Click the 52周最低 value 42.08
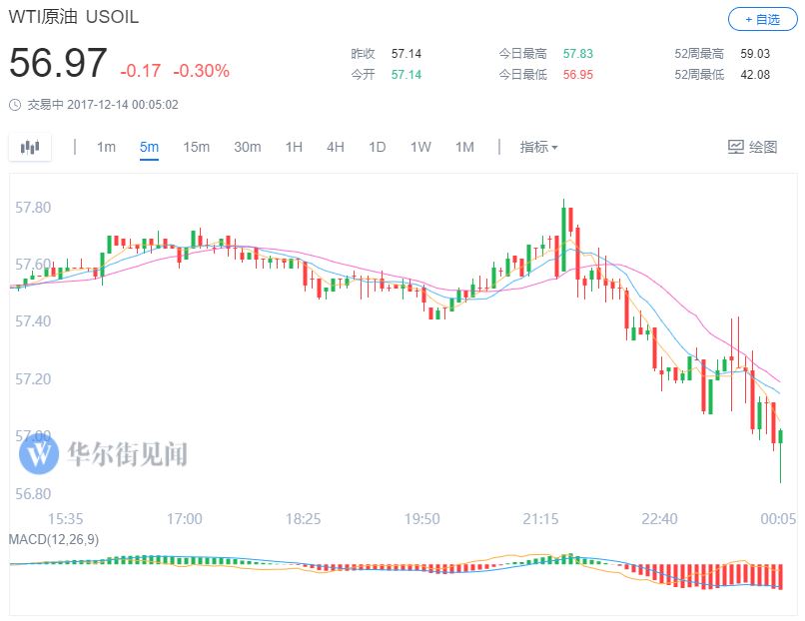The width and height of the screenshot is (805, 621). (x=755, y=75)
